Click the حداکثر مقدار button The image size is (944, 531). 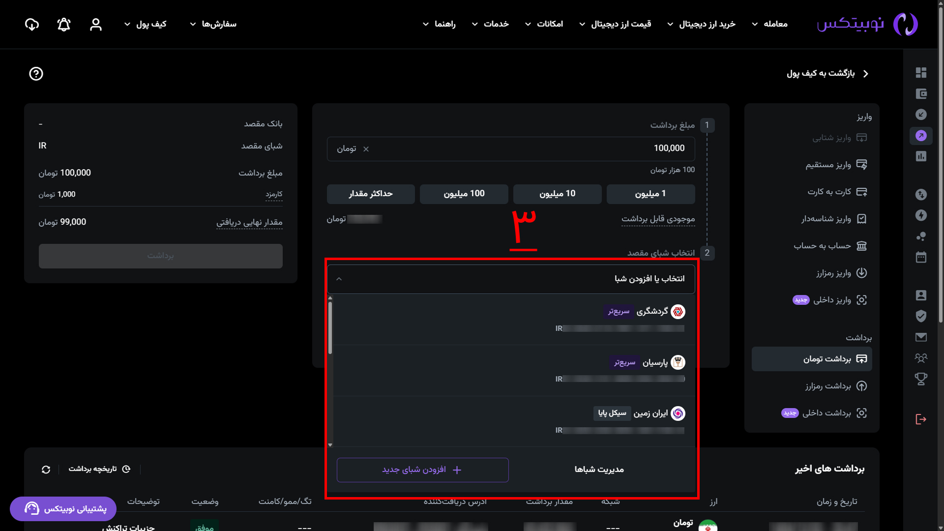(x=371, y=194)
